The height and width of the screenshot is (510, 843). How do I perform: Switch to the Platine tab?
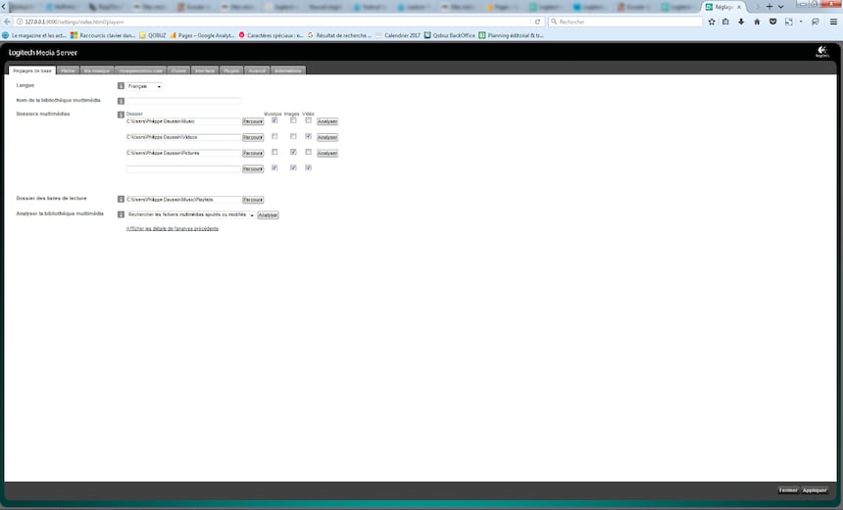point(69,70)
